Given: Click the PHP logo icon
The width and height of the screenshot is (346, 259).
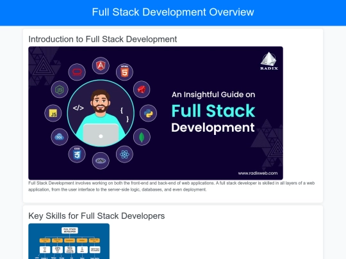Looking at the screenshot, I should pyautogui.click(x=101, y=161).
